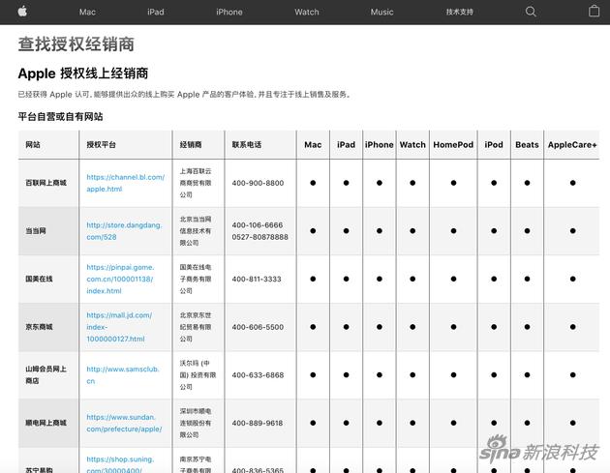The height and width of the screenshot is (473, 610).
Task: Select phone number 400-633-6868
Action: [258, 375]
